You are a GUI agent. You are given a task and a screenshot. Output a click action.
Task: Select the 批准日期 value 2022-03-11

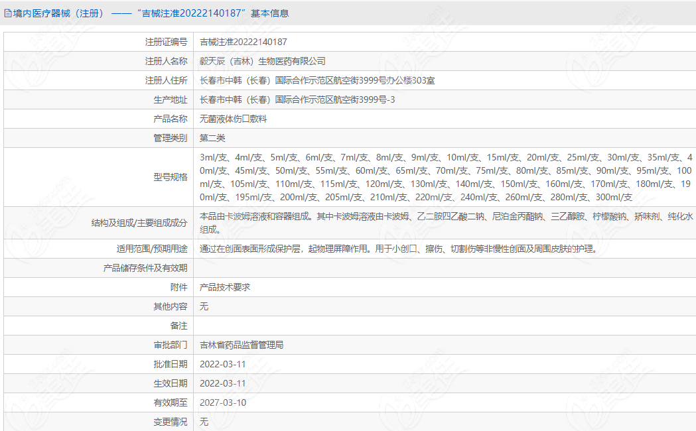click(222, 364)
